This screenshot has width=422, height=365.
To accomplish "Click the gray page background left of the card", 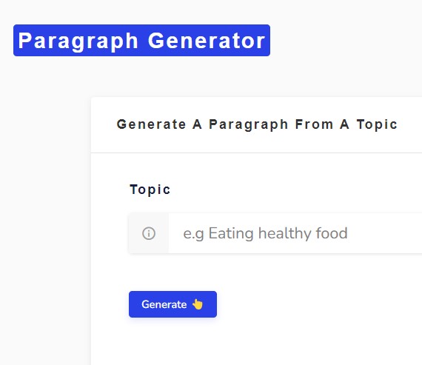I will (44, 215).
